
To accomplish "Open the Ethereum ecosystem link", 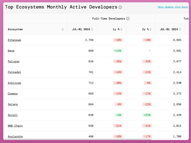I will tap(14, 40).
